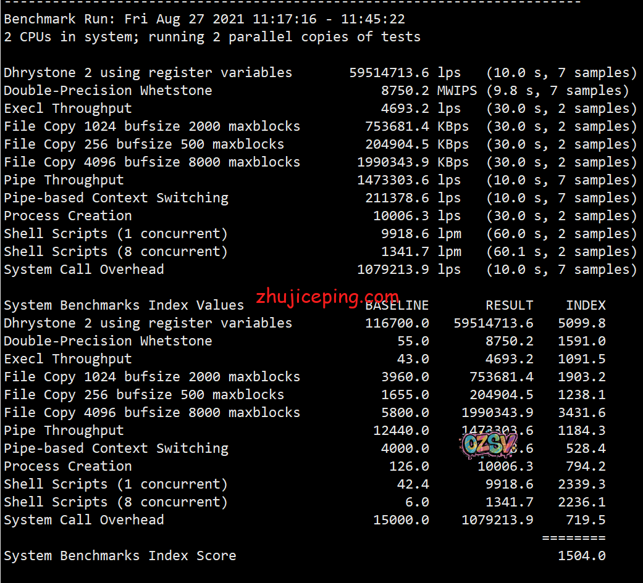Click the 'System Benchmarks Index Values' heading

(124, 305)
